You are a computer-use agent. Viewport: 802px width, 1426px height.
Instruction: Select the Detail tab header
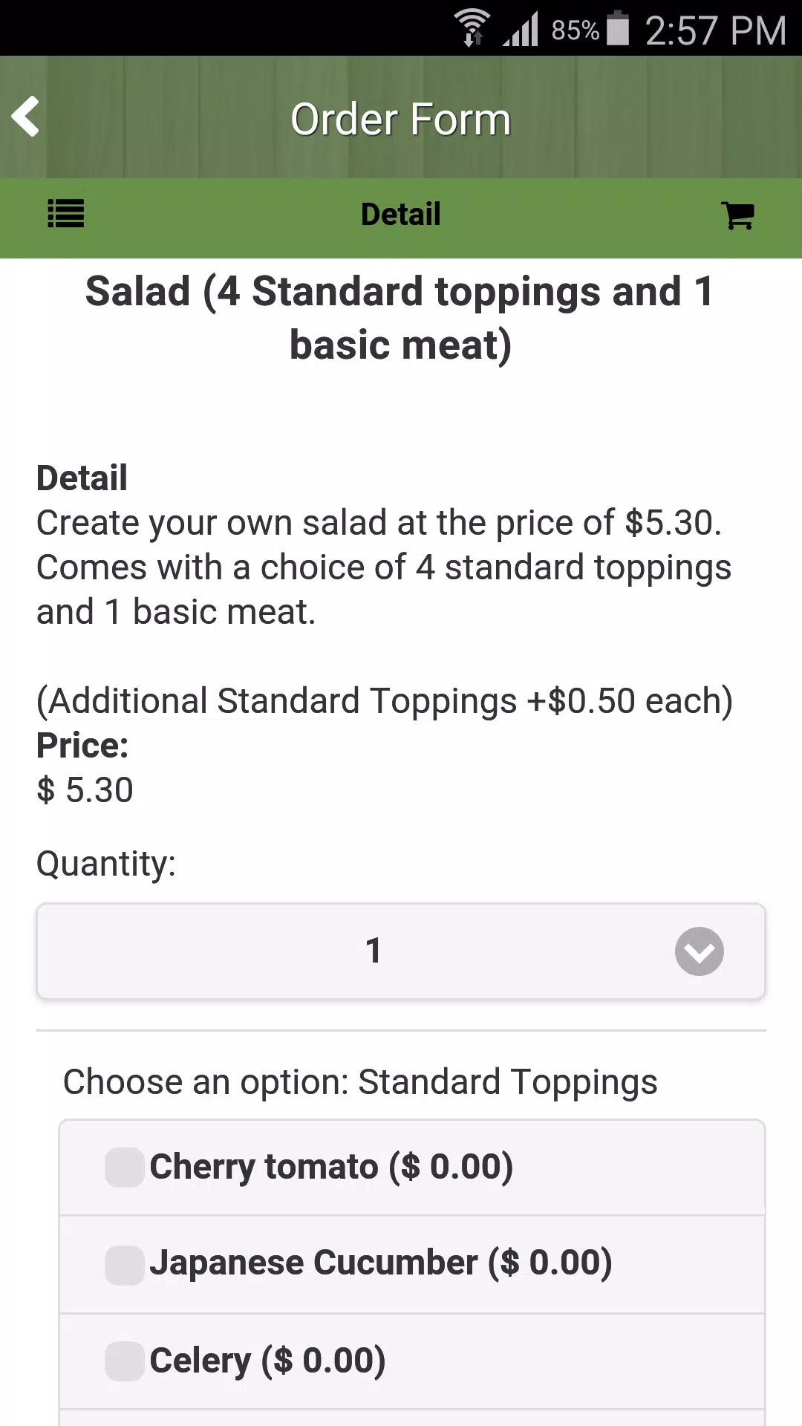tap(401, 215)
